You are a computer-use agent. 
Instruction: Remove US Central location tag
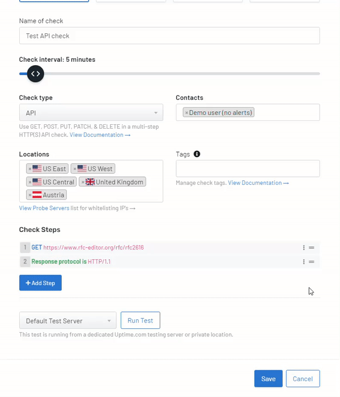click(x=30, y=182)
